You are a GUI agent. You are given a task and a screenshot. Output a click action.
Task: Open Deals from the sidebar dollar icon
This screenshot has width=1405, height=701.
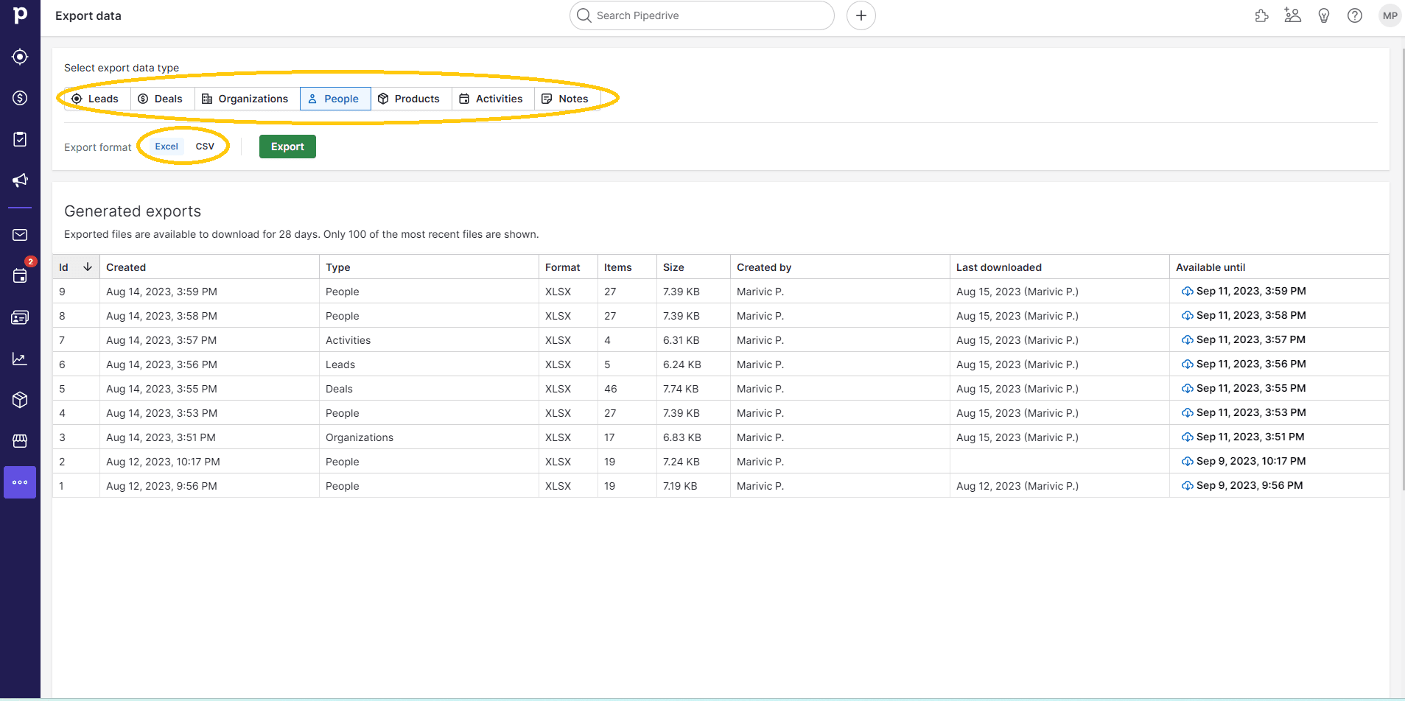click(x=20, y=98)
